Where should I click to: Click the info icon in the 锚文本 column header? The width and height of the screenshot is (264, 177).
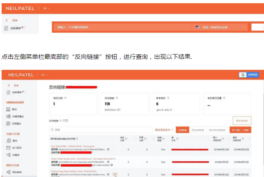(177, 139)
